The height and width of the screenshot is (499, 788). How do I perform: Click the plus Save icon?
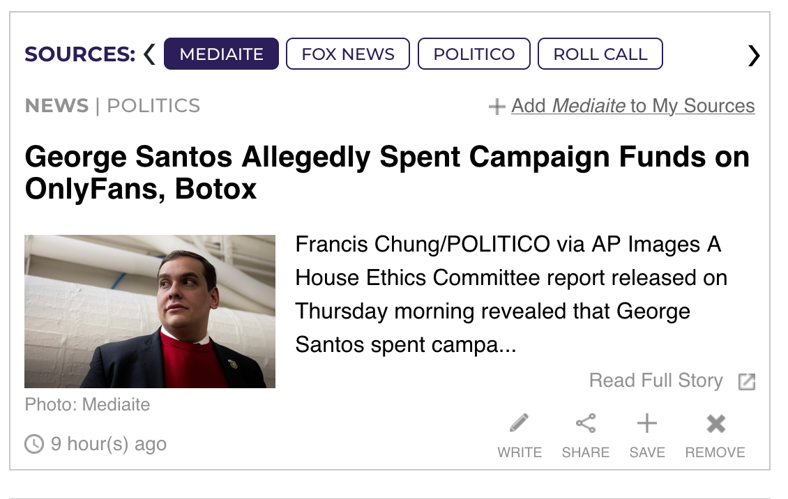(647, 423)
